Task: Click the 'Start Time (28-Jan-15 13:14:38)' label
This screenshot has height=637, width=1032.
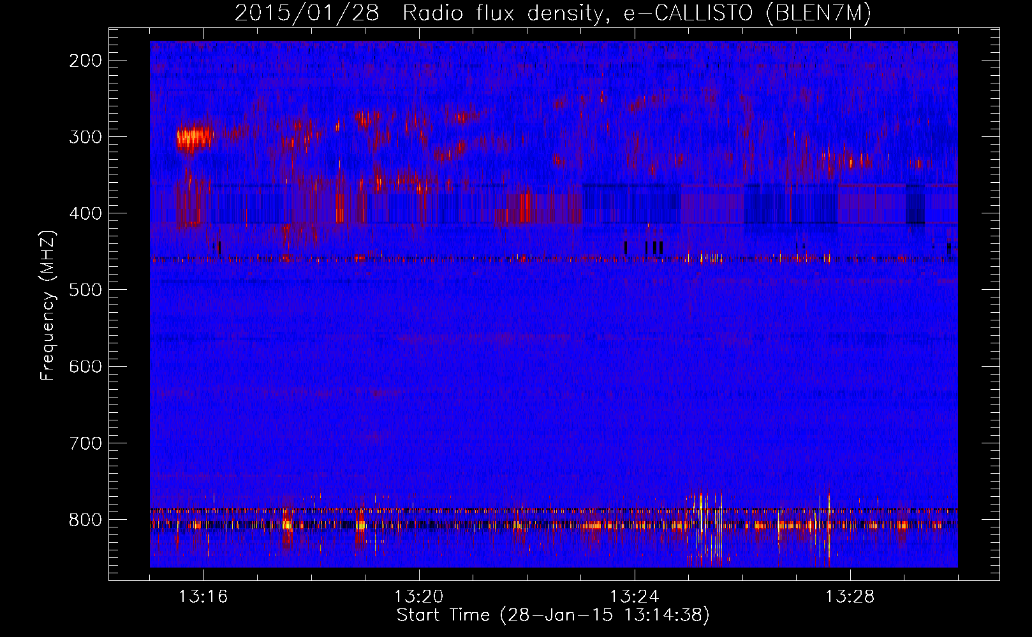Action: (553, 615)
